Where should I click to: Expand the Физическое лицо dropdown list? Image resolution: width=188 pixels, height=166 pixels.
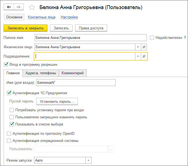coord(138,47)
